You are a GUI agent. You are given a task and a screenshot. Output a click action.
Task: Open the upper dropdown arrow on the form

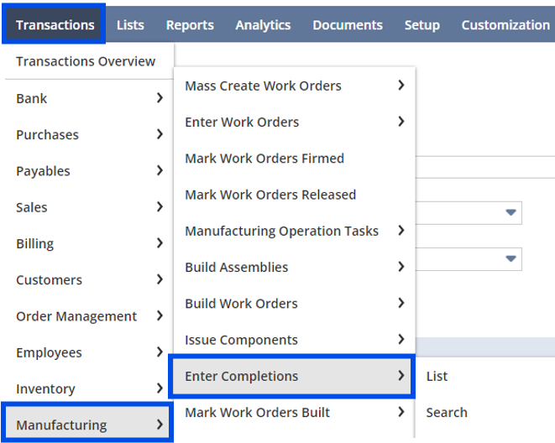(510, 212)
